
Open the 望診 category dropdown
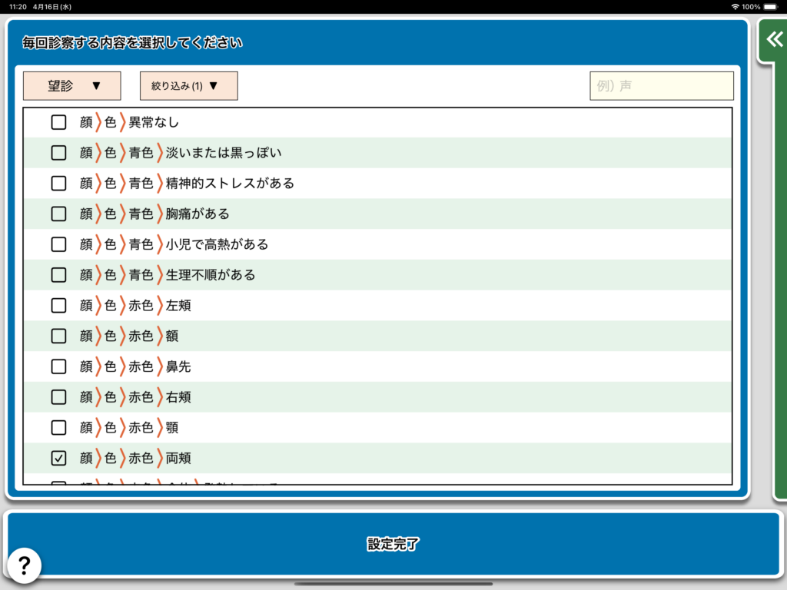[72, 86]
